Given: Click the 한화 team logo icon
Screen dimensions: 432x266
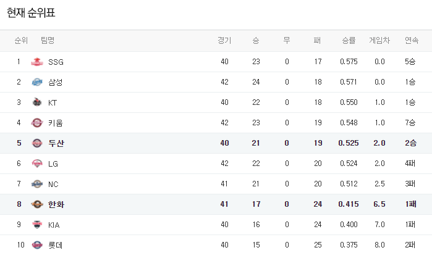Looking at the screenshot, I should tap(38, 204).
